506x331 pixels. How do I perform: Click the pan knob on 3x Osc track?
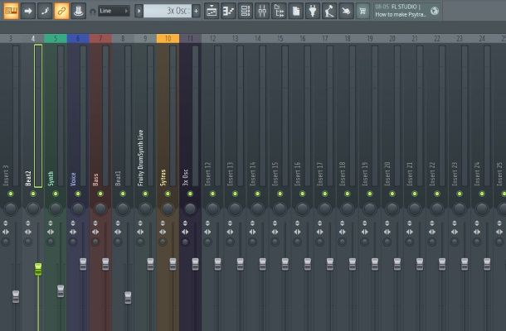click(x=190, y=209)
